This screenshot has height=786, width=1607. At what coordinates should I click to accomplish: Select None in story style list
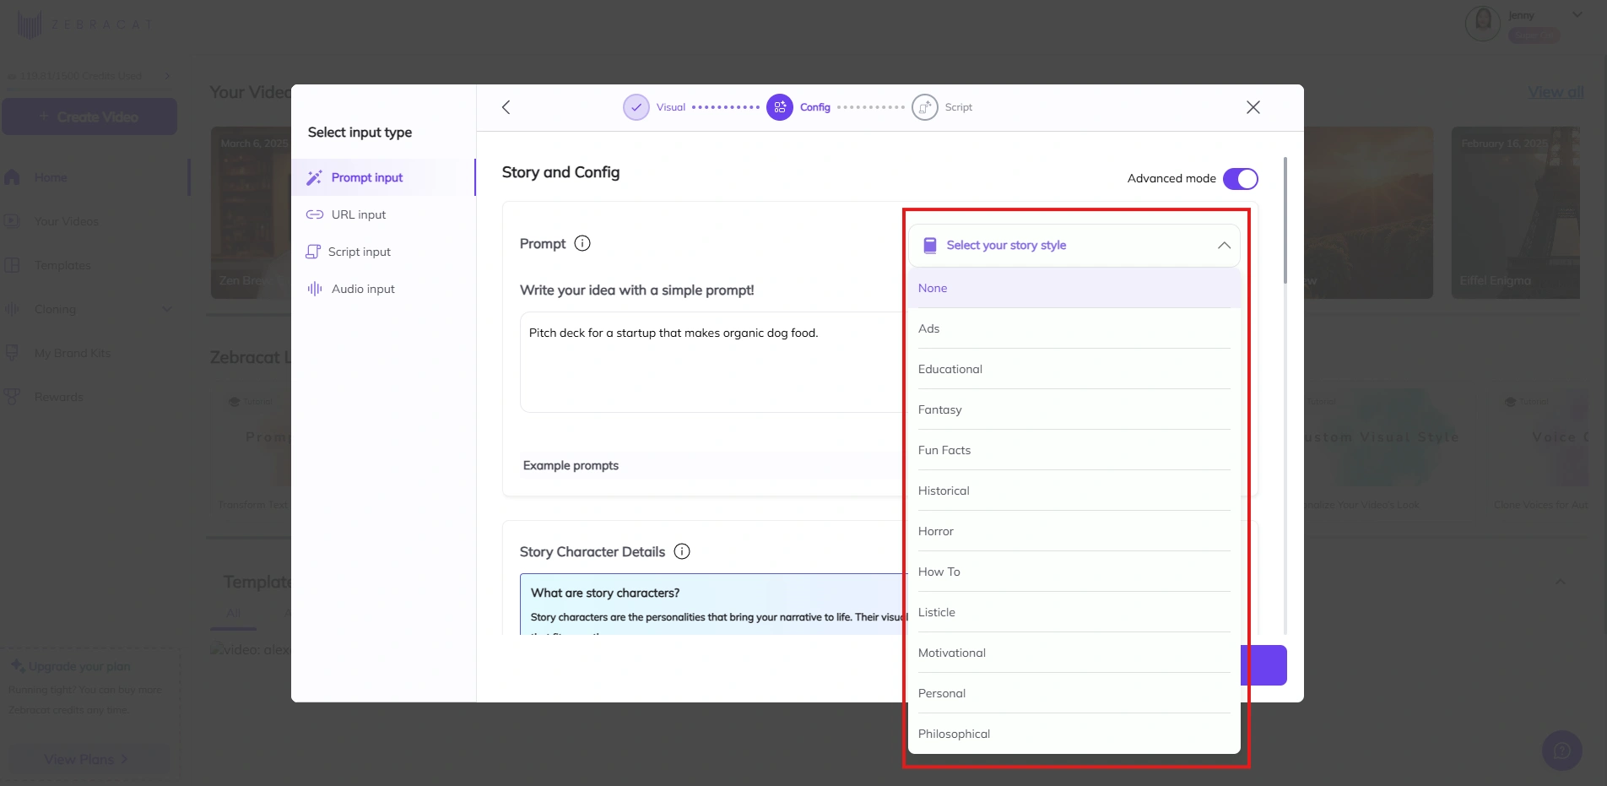[x=1074, y=288]
